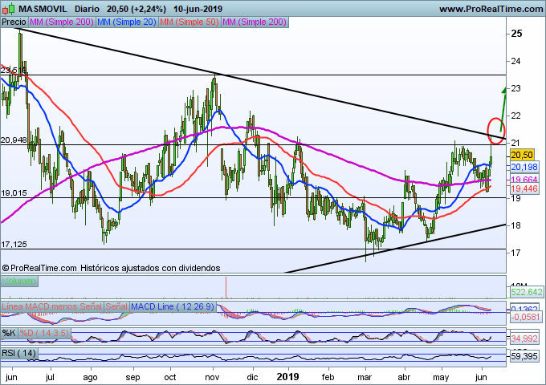This screenshot has height=385, width=546.
Task: Open the www.ProRealTime.com link
Action: coord(491,9)
